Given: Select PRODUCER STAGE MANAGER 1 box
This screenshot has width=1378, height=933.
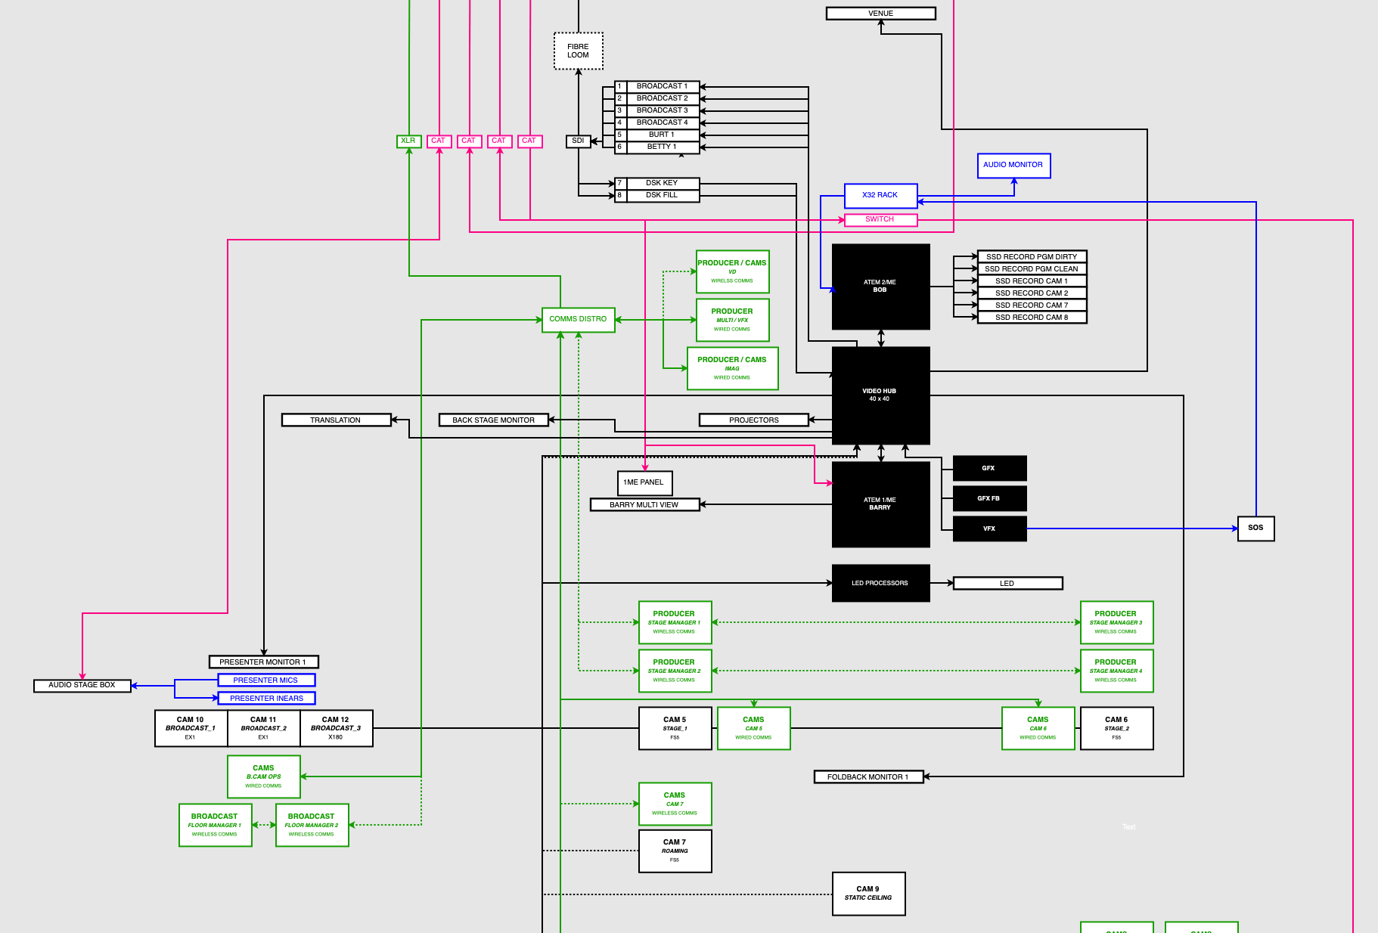Looking at the screenshot, I should tap(675, 622).
